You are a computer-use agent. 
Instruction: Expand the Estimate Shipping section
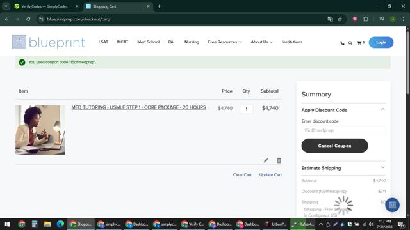382,167
